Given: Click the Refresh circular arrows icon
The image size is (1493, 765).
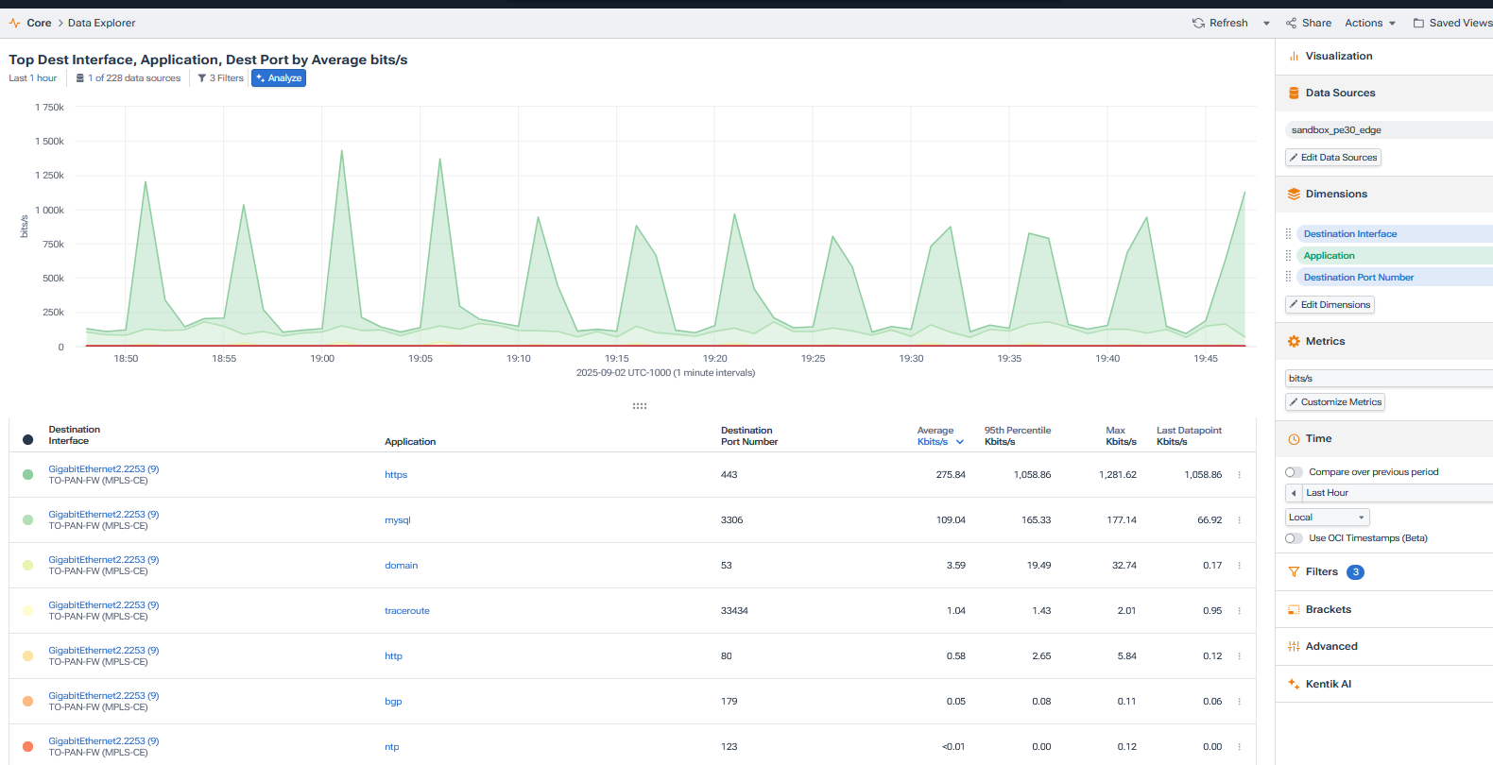Looking at the screenshot, I should pyautogui.click(x=1198, y=23).
